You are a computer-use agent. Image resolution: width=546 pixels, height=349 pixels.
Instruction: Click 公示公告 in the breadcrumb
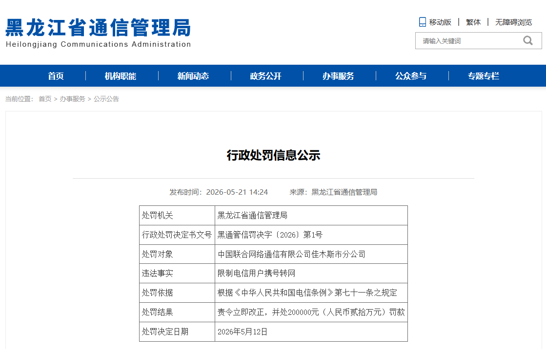coord(106,99)
